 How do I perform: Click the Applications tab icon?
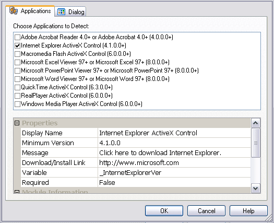point(14,10)
